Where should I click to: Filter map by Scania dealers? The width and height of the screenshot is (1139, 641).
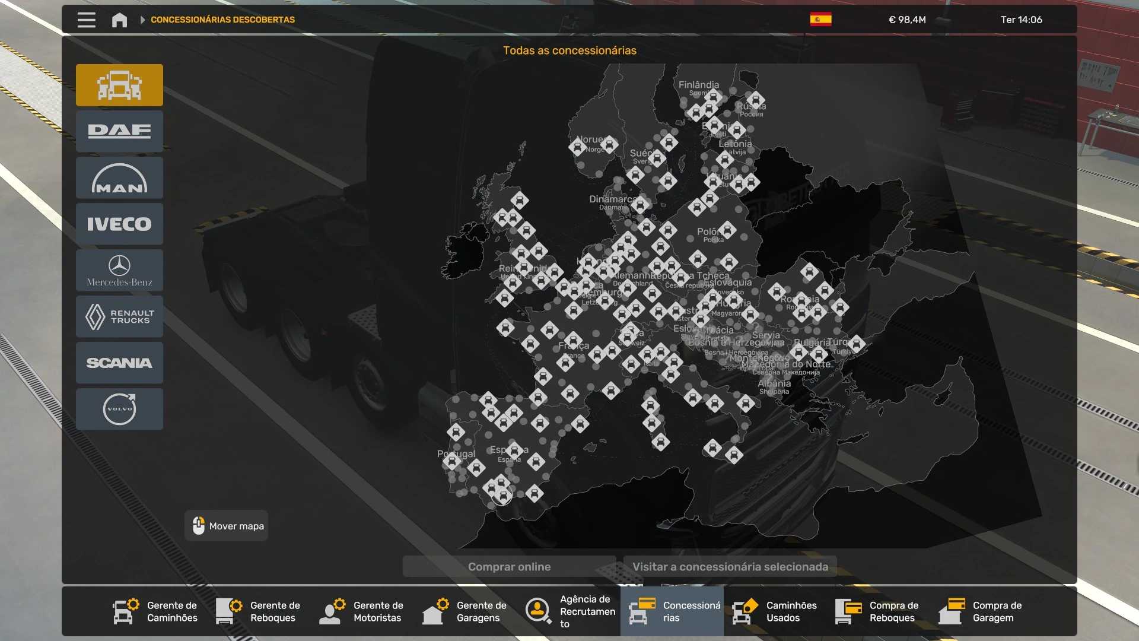coord(119,363)
